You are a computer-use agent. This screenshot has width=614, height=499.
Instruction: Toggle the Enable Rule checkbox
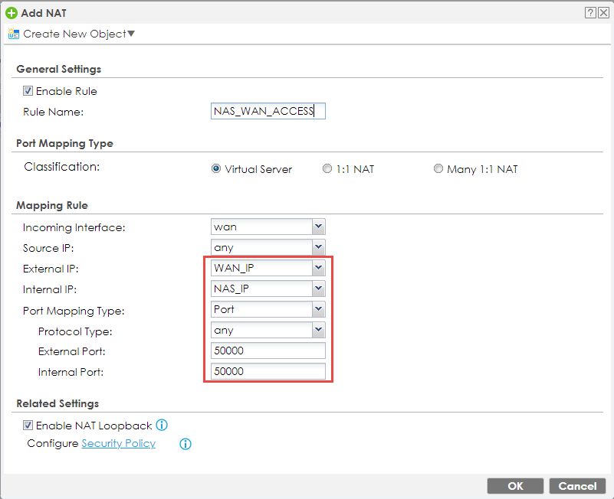(x=28, y=91)
